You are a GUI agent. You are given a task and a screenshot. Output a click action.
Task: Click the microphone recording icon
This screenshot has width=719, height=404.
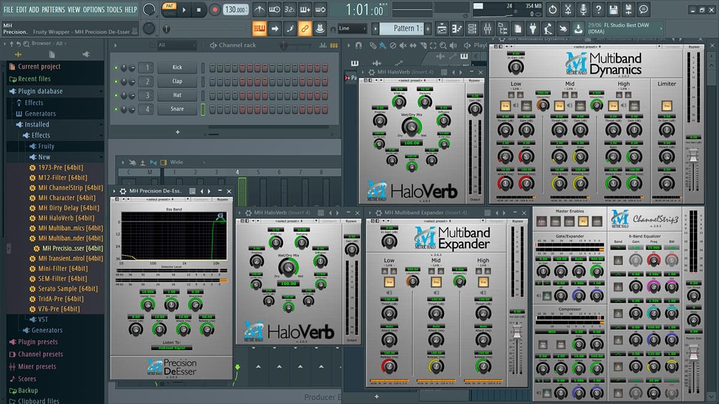point(583,10)
